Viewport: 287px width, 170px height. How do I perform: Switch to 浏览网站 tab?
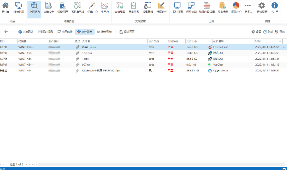coord(25,32)
